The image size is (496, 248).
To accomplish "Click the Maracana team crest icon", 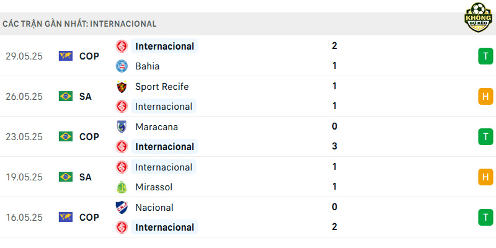I will (122, 127).
